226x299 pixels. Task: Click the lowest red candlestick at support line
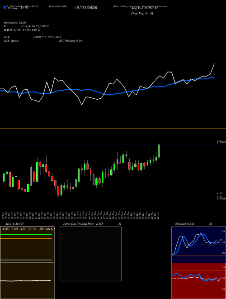click(x=58, y=191)
